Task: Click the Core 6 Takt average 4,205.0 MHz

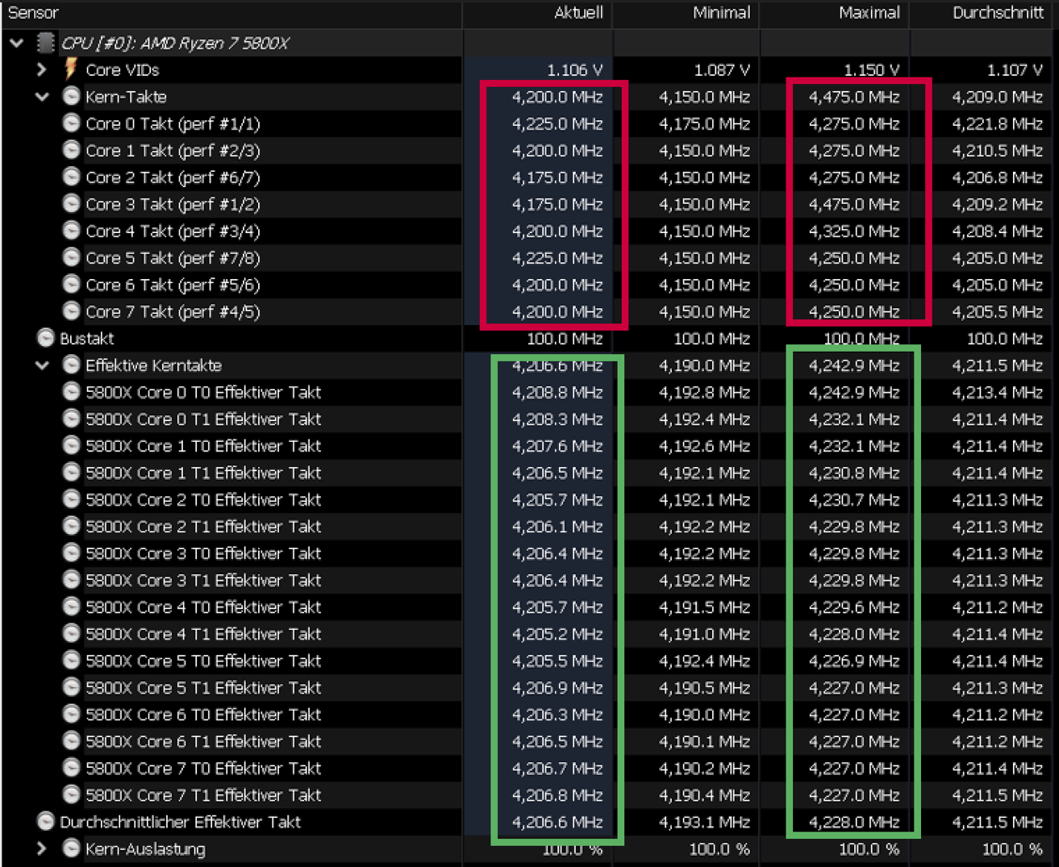Action: tap(997, 285)
